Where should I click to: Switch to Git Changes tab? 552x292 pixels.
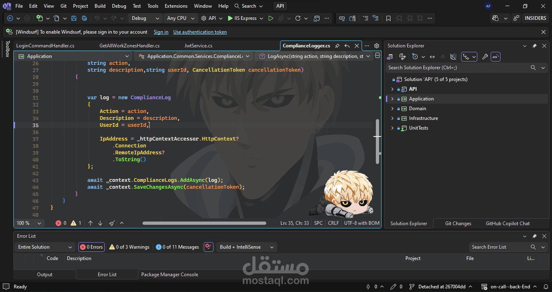click(x=458, y=224)
